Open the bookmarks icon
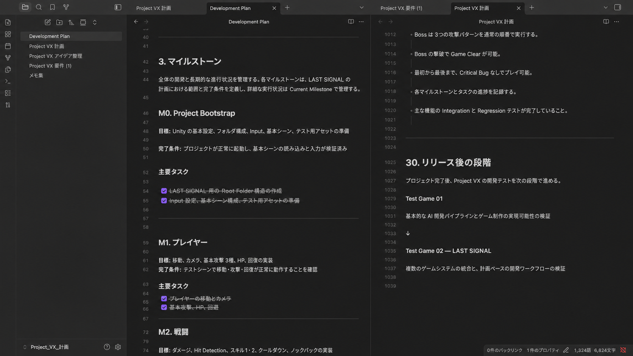 pos(52,7)
